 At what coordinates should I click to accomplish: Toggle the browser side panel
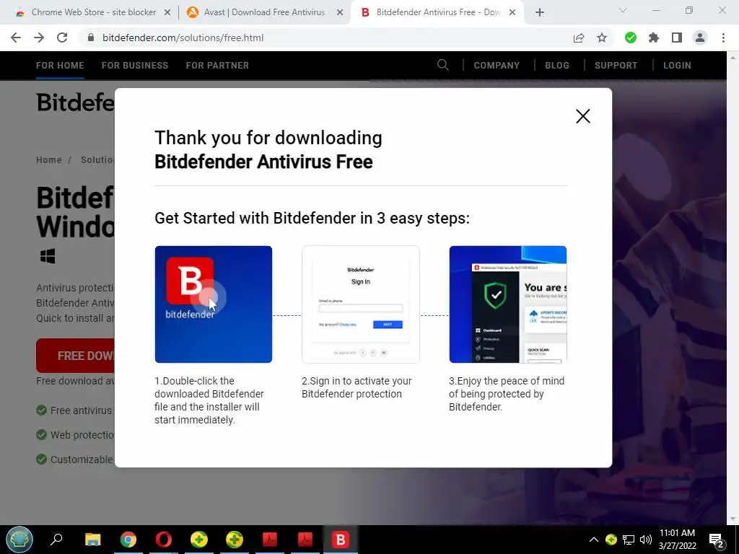(677, 38)
